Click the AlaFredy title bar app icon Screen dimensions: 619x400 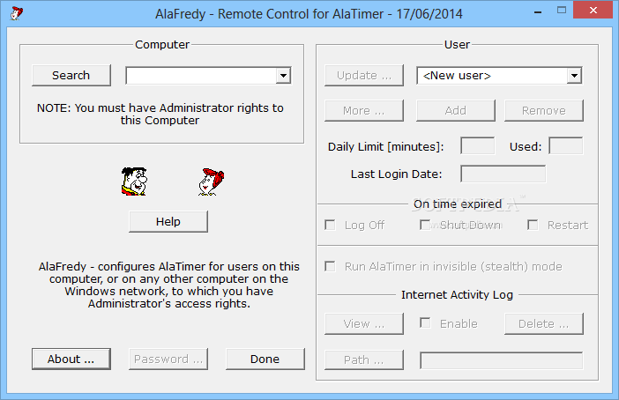click(x=16, y=13)
